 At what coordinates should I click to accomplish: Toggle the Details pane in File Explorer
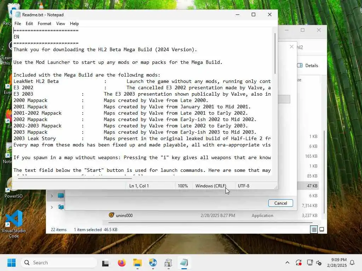(308, 65)
